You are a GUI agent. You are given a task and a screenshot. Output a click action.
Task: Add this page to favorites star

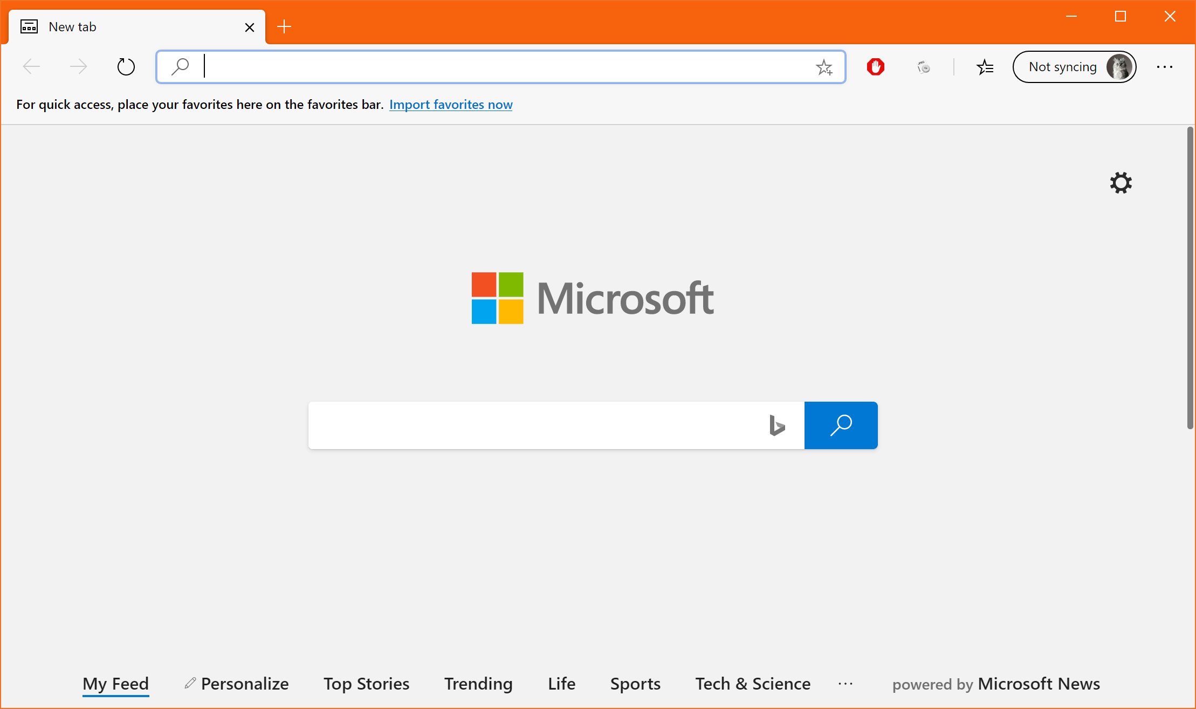(x=824, y=67)
